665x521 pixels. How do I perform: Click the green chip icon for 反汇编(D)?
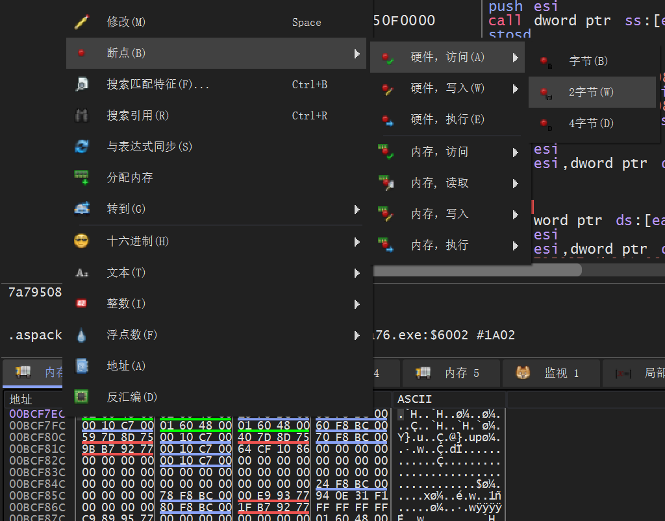(x=82, y=397)
